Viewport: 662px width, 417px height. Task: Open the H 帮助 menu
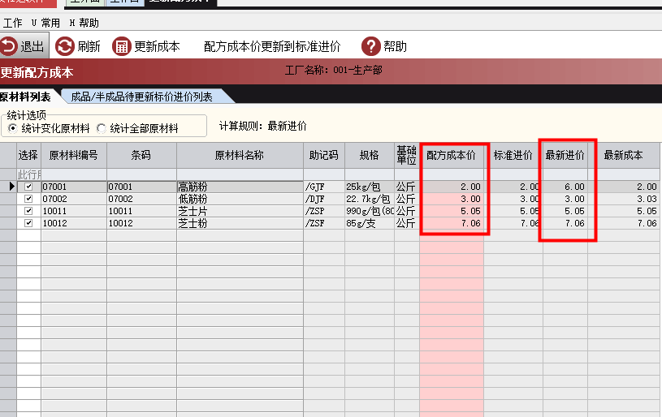pos(84,23)
